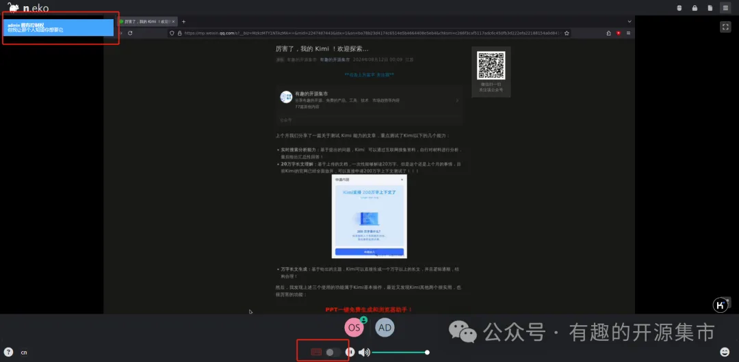Open the help question mark icon
Image resolution: width=739 pixels, height=362 pixels.
[x=8, y=352]
